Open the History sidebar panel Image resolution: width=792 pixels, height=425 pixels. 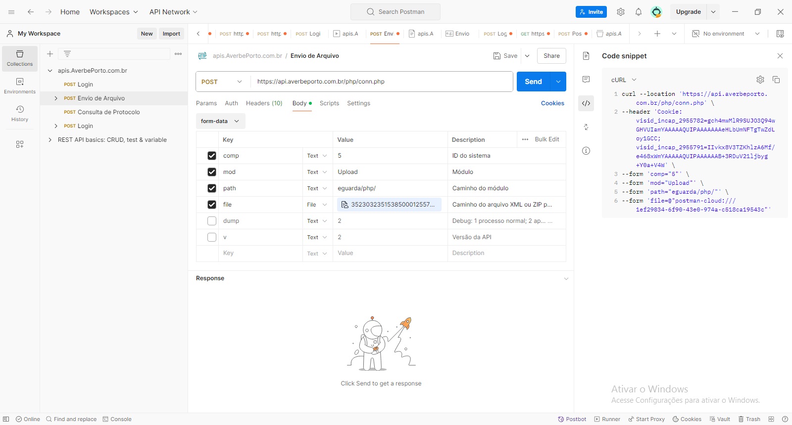coord(20,113)
